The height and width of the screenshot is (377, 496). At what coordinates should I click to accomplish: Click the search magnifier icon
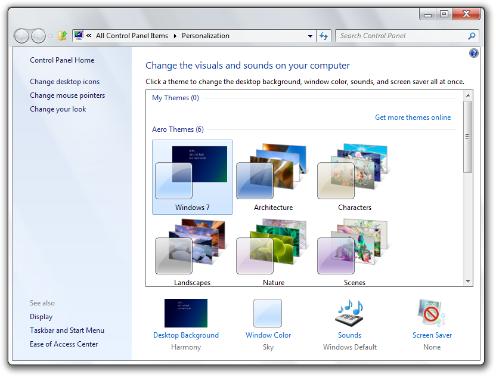472,36
